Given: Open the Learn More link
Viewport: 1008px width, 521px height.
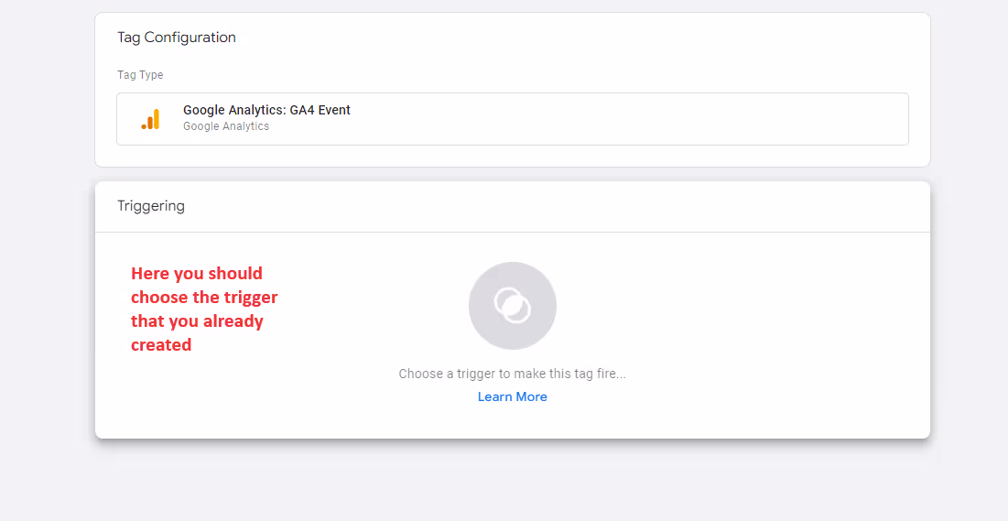Looking at the screenshot, I should 513,396.
